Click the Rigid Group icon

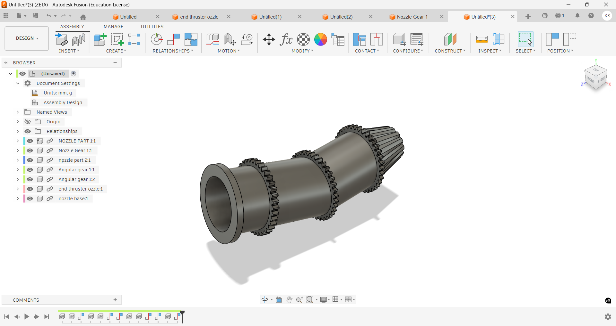pos(191,40)
